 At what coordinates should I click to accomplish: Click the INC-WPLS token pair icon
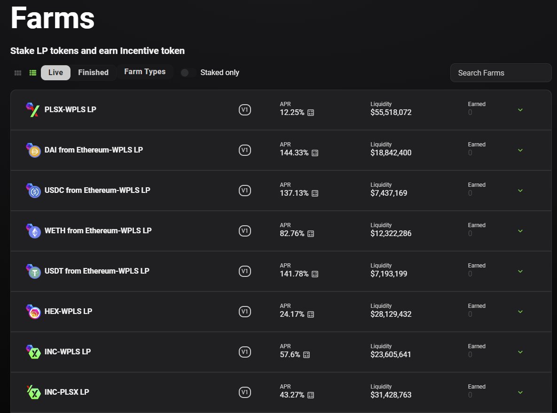click(x=33, y=352)
